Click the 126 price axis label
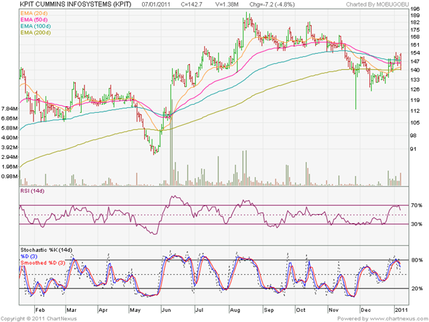429x322 pixels. click(415, 89)
